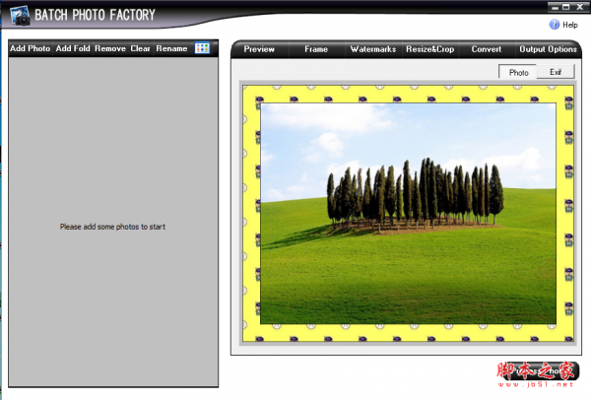Click the 'Please add some photos to start' text
591x400 pixels.
(112, 227)
